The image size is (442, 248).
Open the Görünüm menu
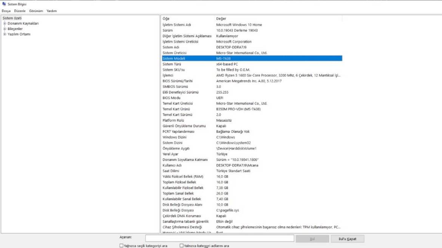coord(36,11)
